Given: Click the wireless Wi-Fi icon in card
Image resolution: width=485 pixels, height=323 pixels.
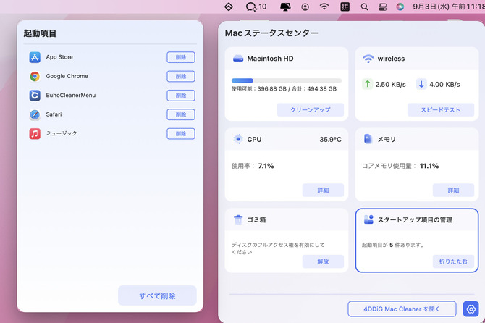Looking at the screenshot, I should point(368,59).
